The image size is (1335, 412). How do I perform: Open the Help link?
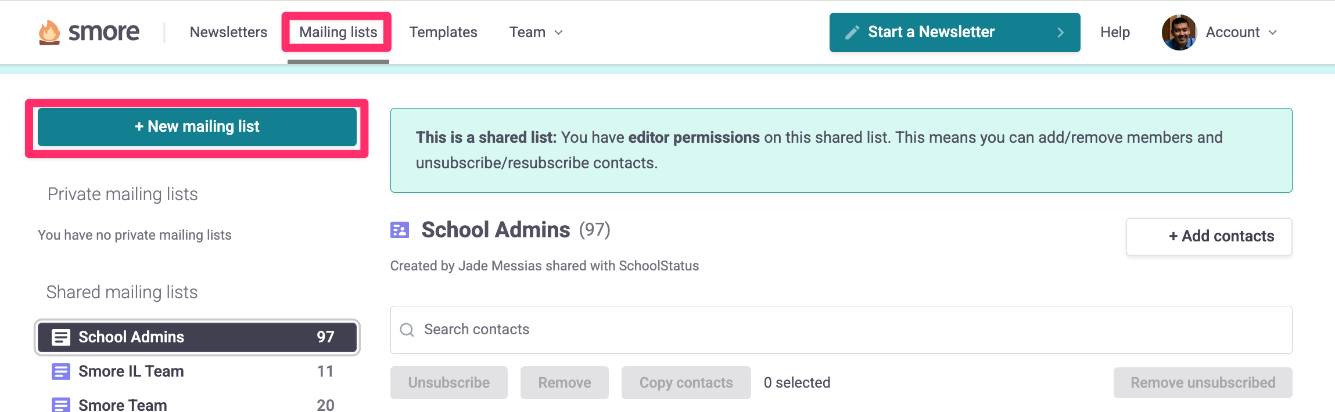coord(1115,32)
